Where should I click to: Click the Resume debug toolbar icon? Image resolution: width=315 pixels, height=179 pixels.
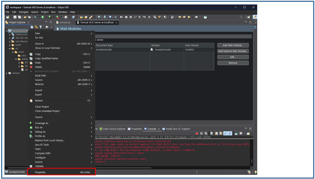click(x=122, y=17)
